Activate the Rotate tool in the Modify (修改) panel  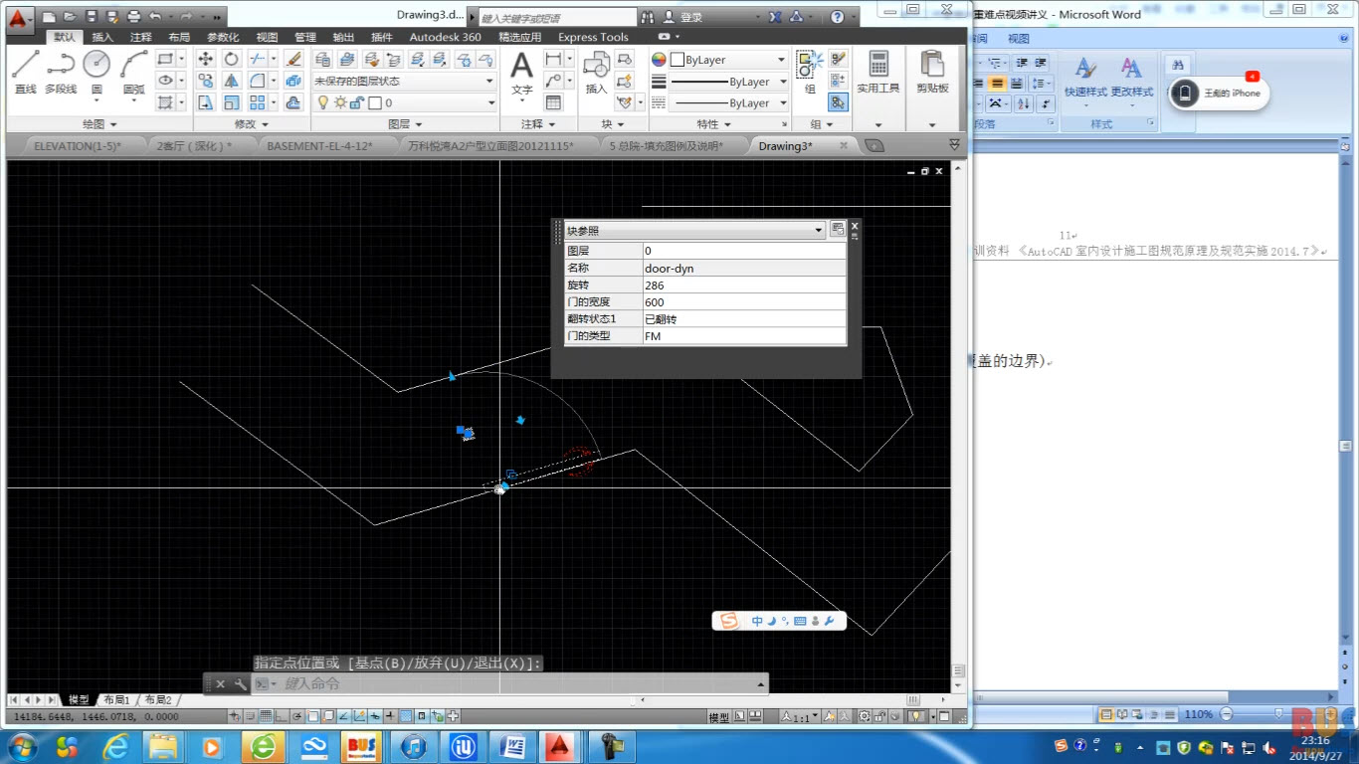(x=231, y=59)
